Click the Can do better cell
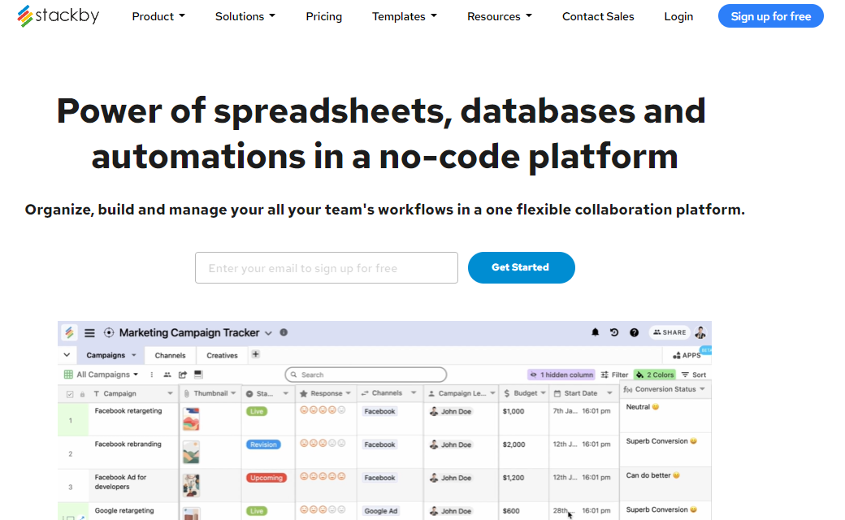 (665, 483)
